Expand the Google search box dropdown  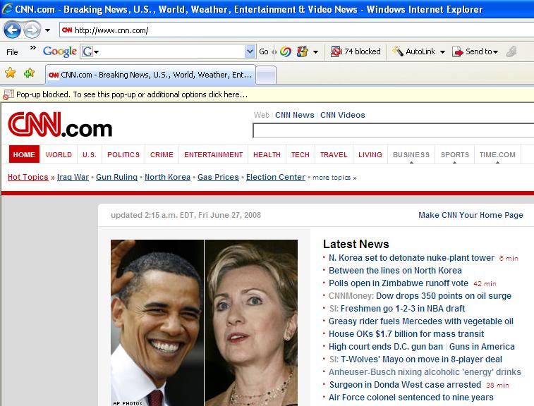click(250, 51)
